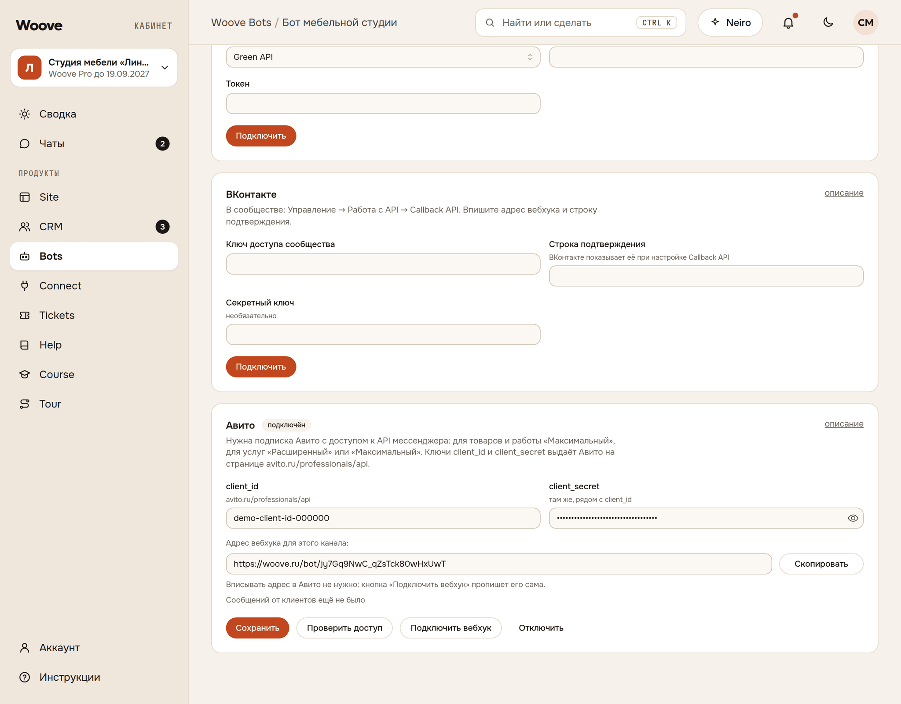
Task: Click the CRM people icon
Action: (x=25, y=226)
